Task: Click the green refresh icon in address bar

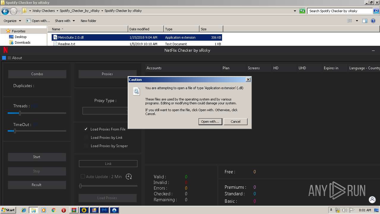Action: coord(302,11)
